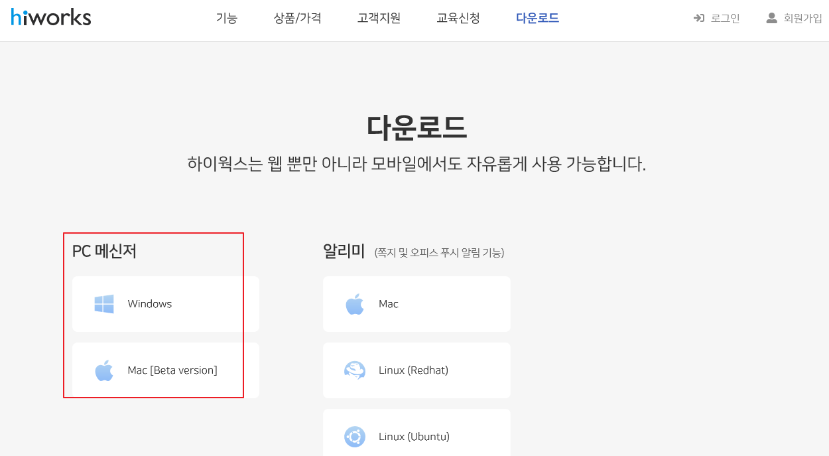Open the 기능 menu
Viewport: 829px width, 456px height.
pos(227,18)
